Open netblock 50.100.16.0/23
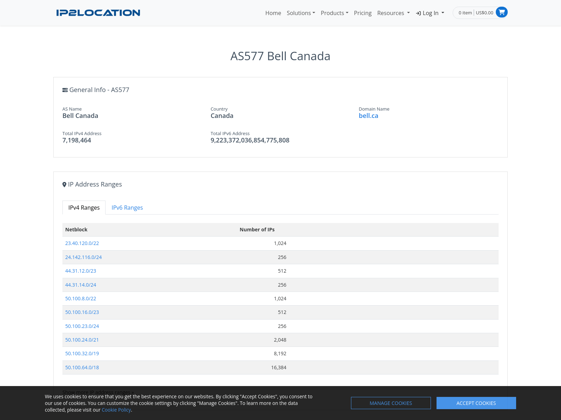 [x=82, y=312]
